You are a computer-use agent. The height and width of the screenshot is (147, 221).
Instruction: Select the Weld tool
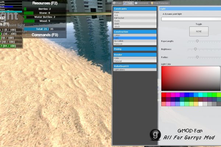[x=135, y=24]
